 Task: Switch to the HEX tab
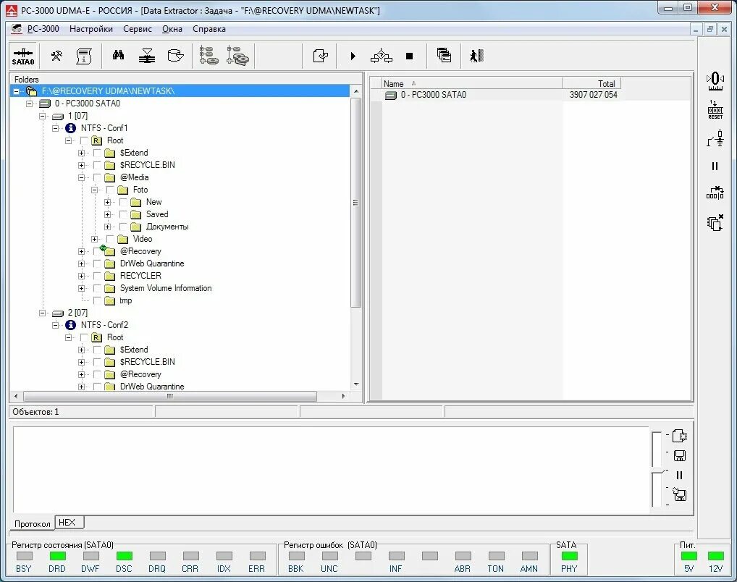(69, 523)
